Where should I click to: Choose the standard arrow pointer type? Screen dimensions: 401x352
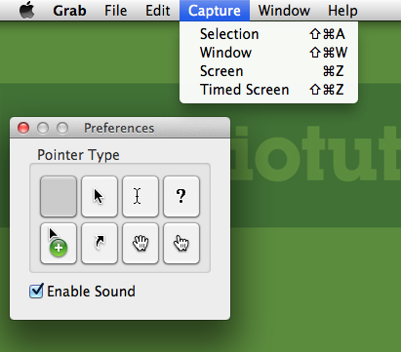point(100,196)
